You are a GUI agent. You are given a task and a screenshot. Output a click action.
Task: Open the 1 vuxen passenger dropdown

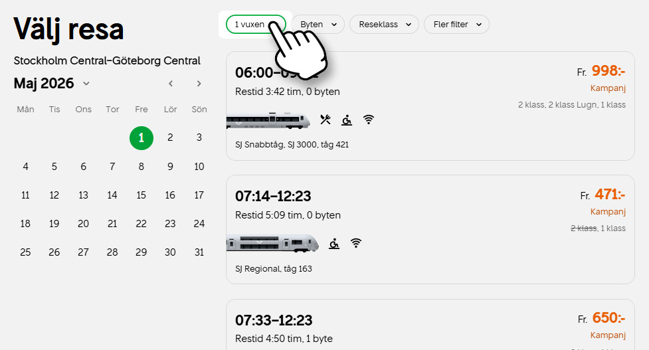click(x=256, y=25)
